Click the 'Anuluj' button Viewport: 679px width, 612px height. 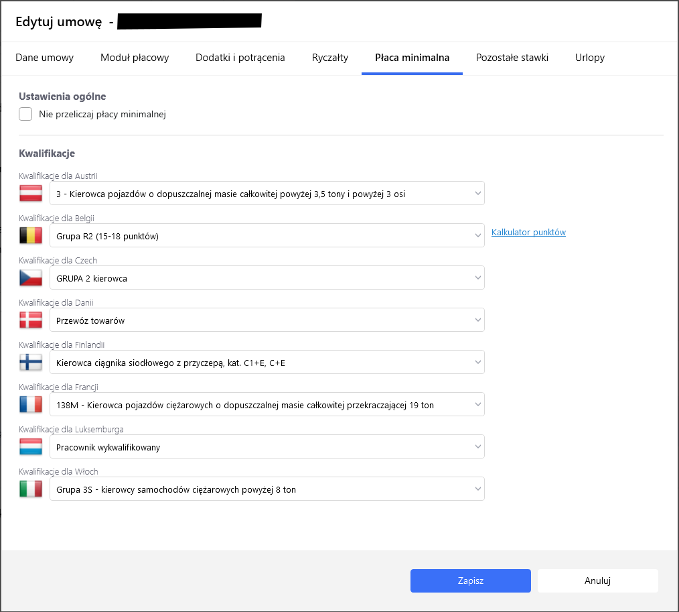(x=597, y=581)
